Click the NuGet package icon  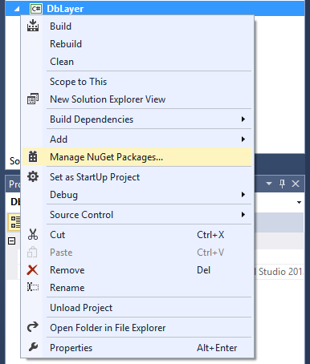click(x=33, y=156)
